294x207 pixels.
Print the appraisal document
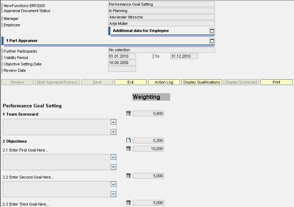276,82
